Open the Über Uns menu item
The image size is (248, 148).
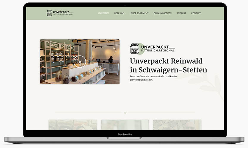[x=119, y=13]
